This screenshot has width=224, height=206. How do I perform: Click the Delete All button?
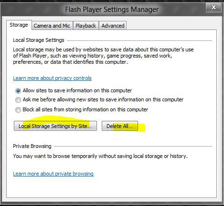120,126
